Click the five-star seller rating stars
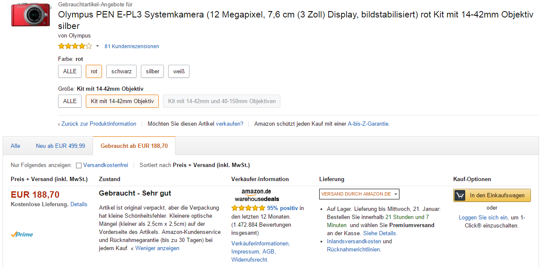542x268 pixels. click(248, 208)
